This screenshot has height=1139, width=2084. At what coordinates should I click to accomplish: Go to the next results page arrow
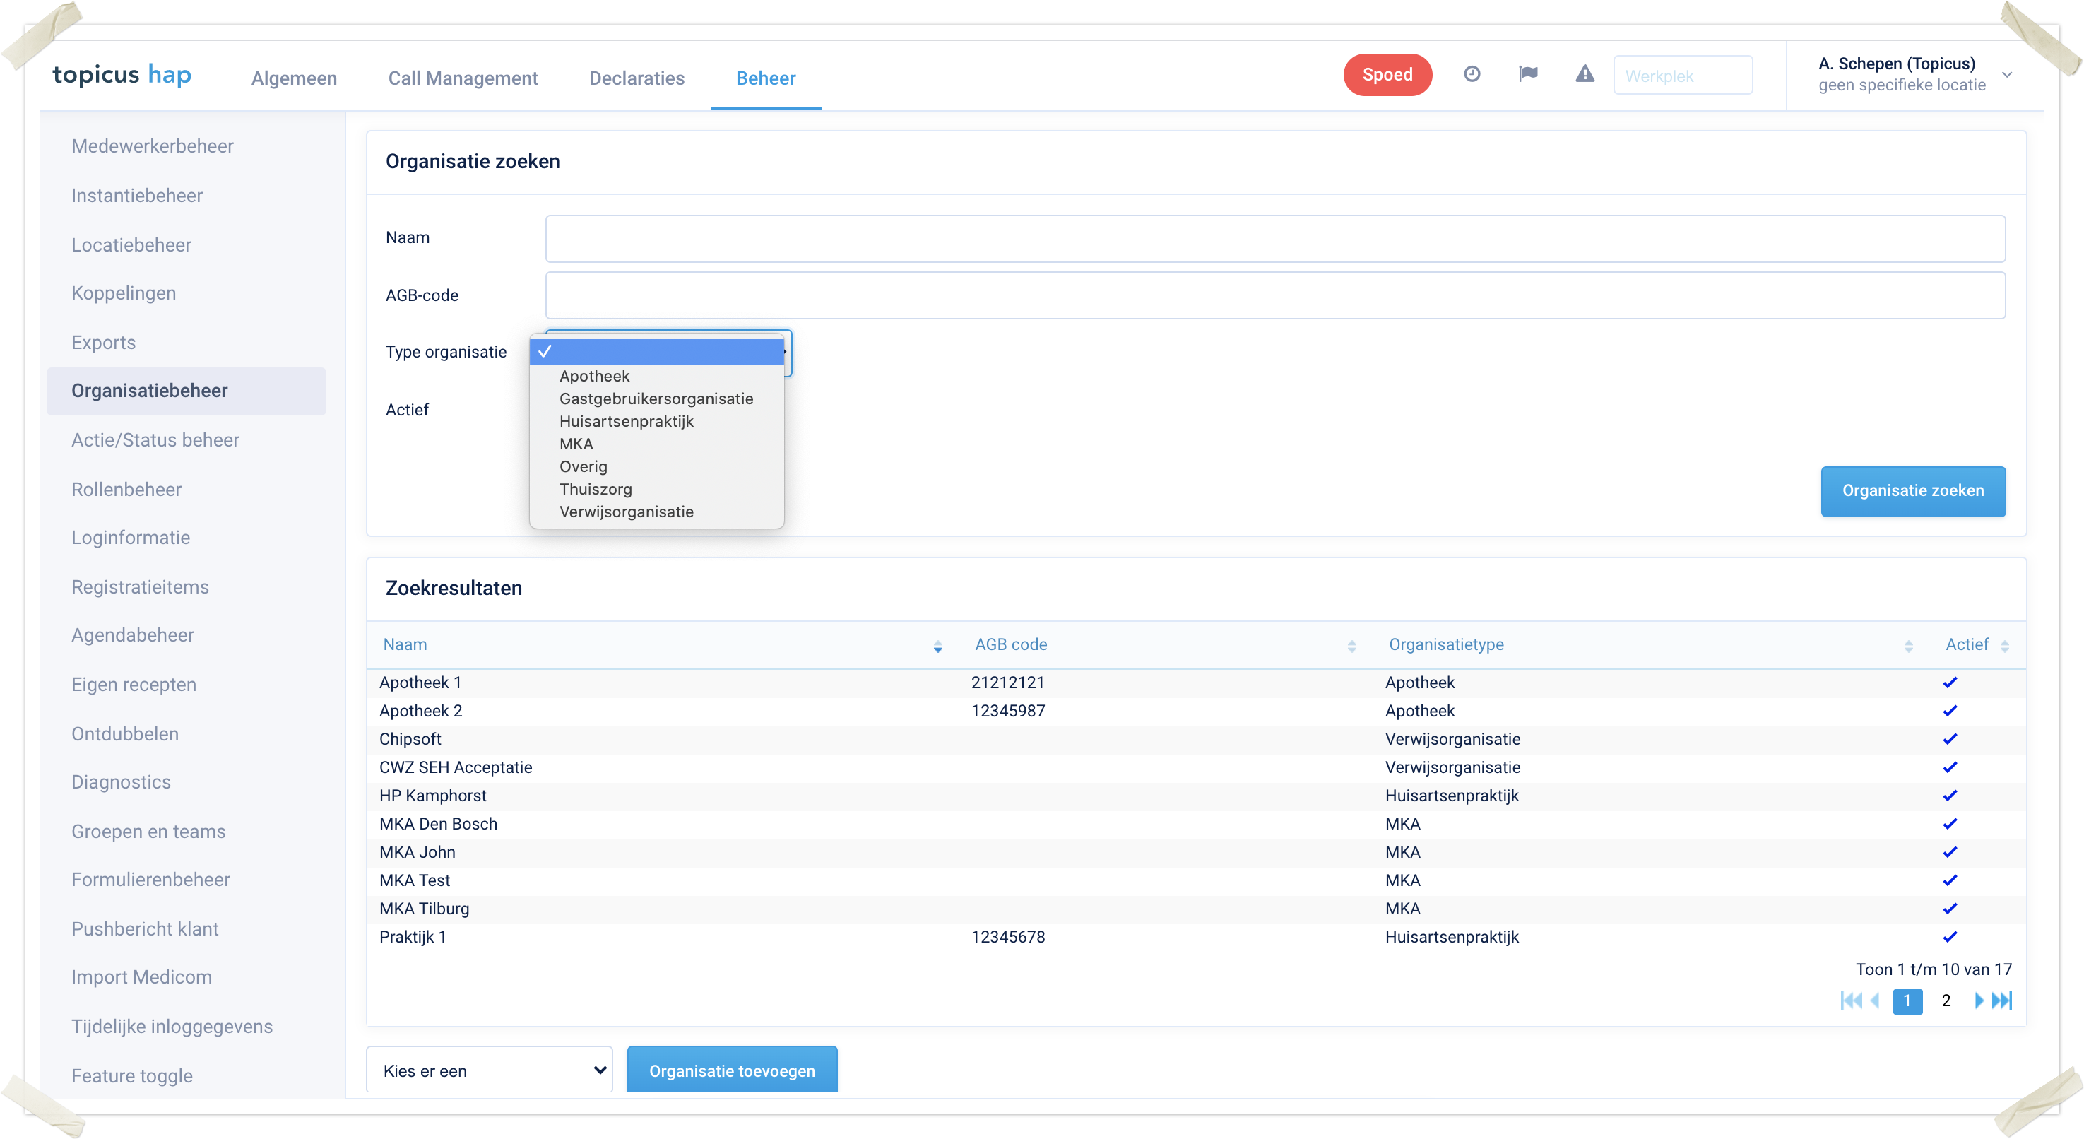(1978, 1001)
